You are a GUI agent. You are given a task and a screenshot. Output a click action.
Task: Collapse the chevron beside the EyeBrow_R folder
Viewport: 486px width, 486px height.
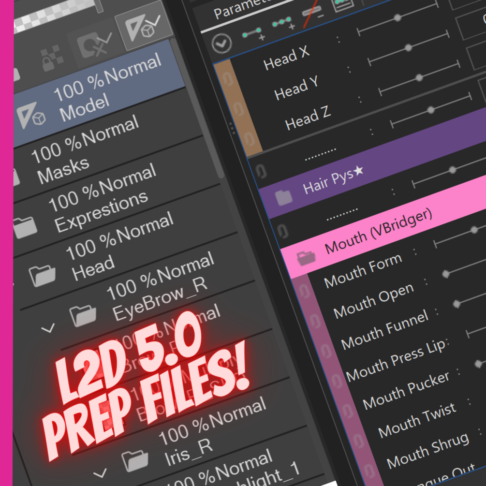tap(48, 328)
